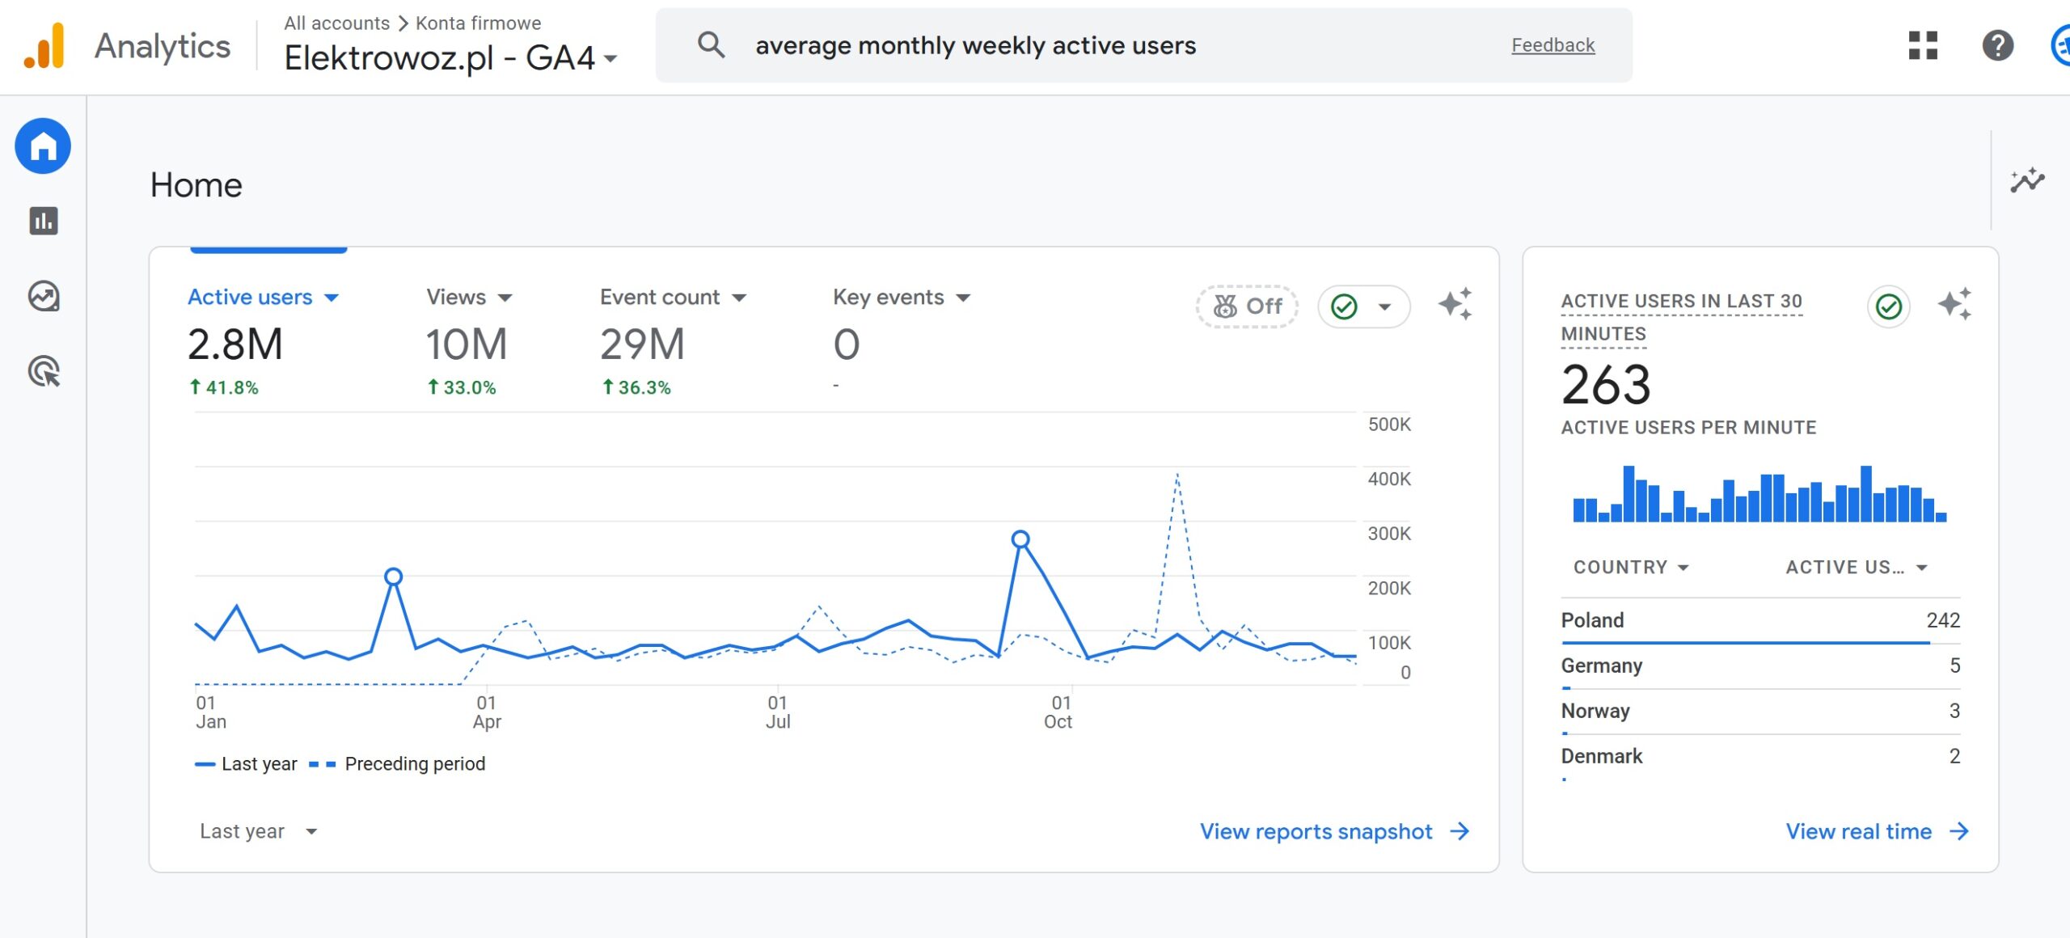The image size is (2070, 938).
Task: Click the Google Analytics logo
Action: pos(44,46)
